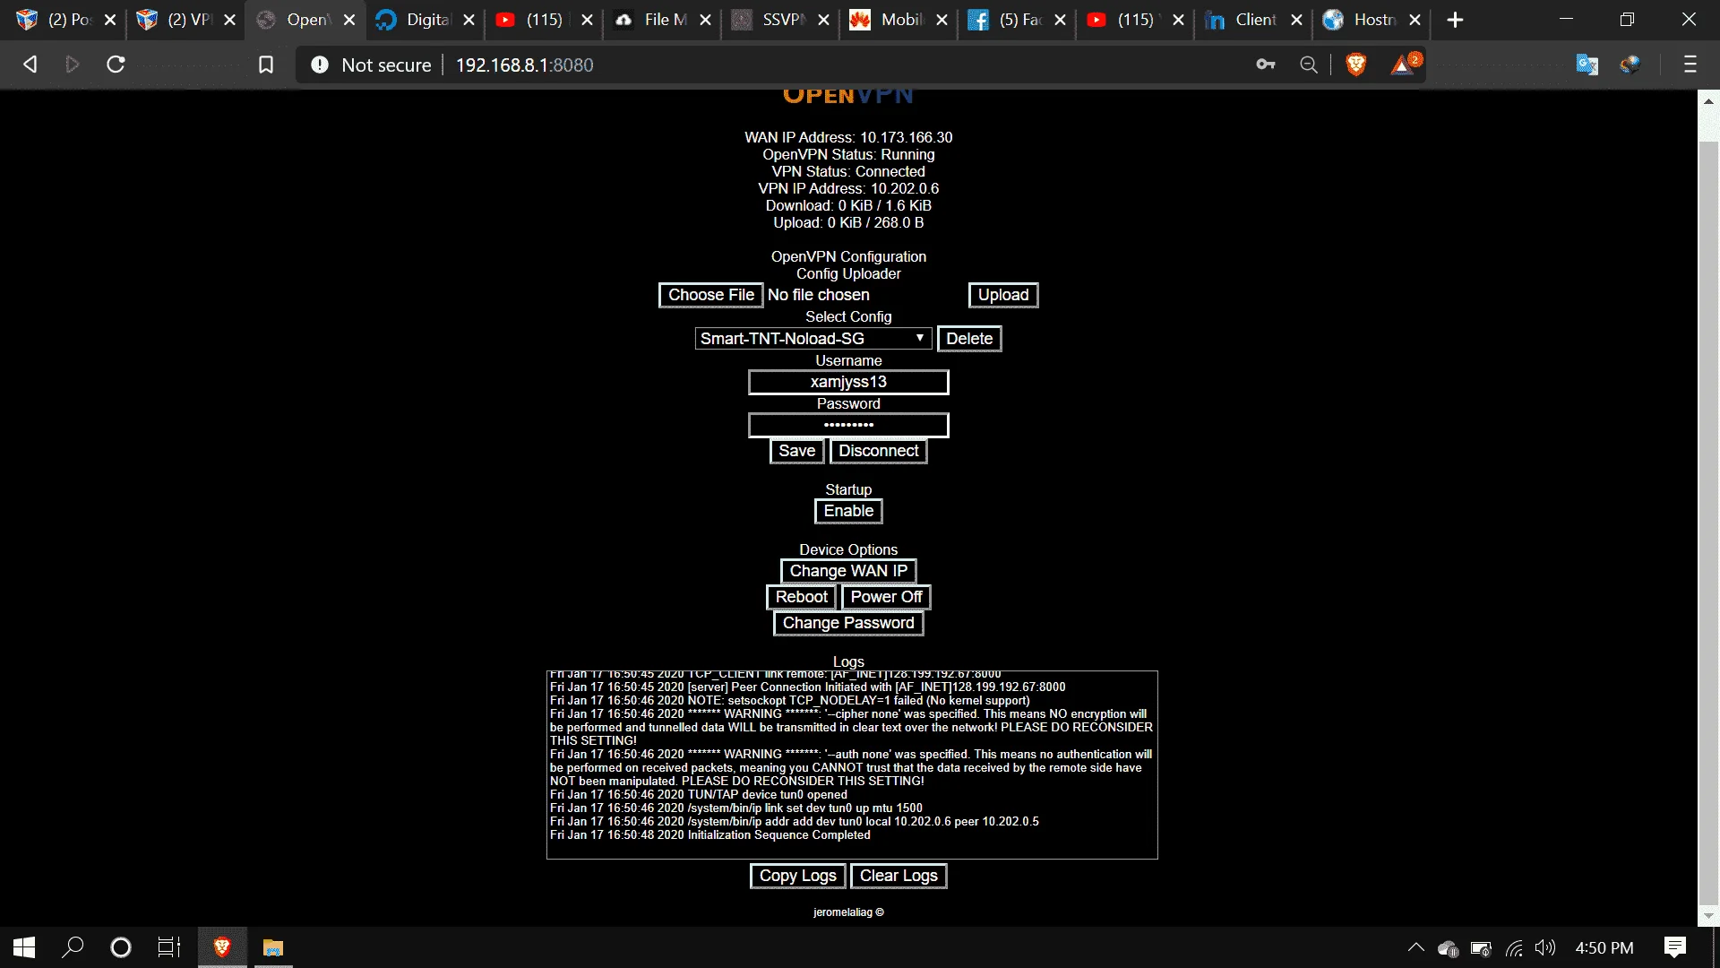Open the volume speaker tray icon
The width and height of the screenshot is (1720, 968).
click(x=1545, y=948)
